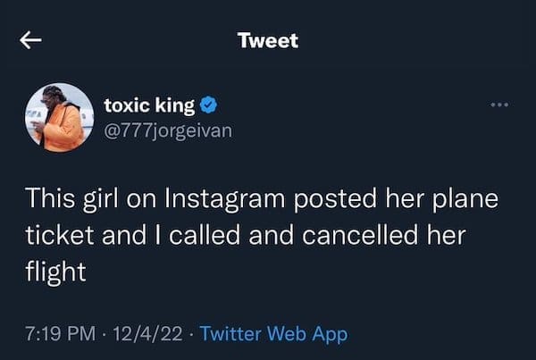
Task: Click the word "girl" in the tweet
Action: pos(103,197)
